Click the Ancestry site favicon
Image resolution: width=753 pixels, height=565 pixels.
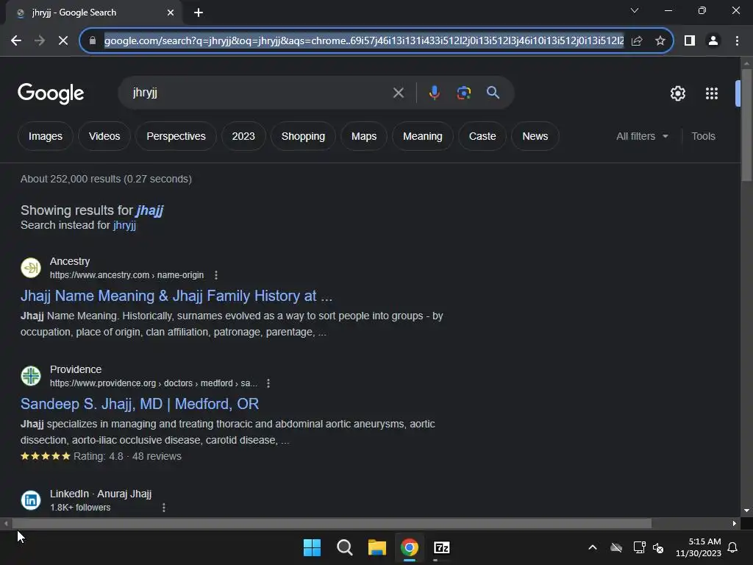(31, 268)
